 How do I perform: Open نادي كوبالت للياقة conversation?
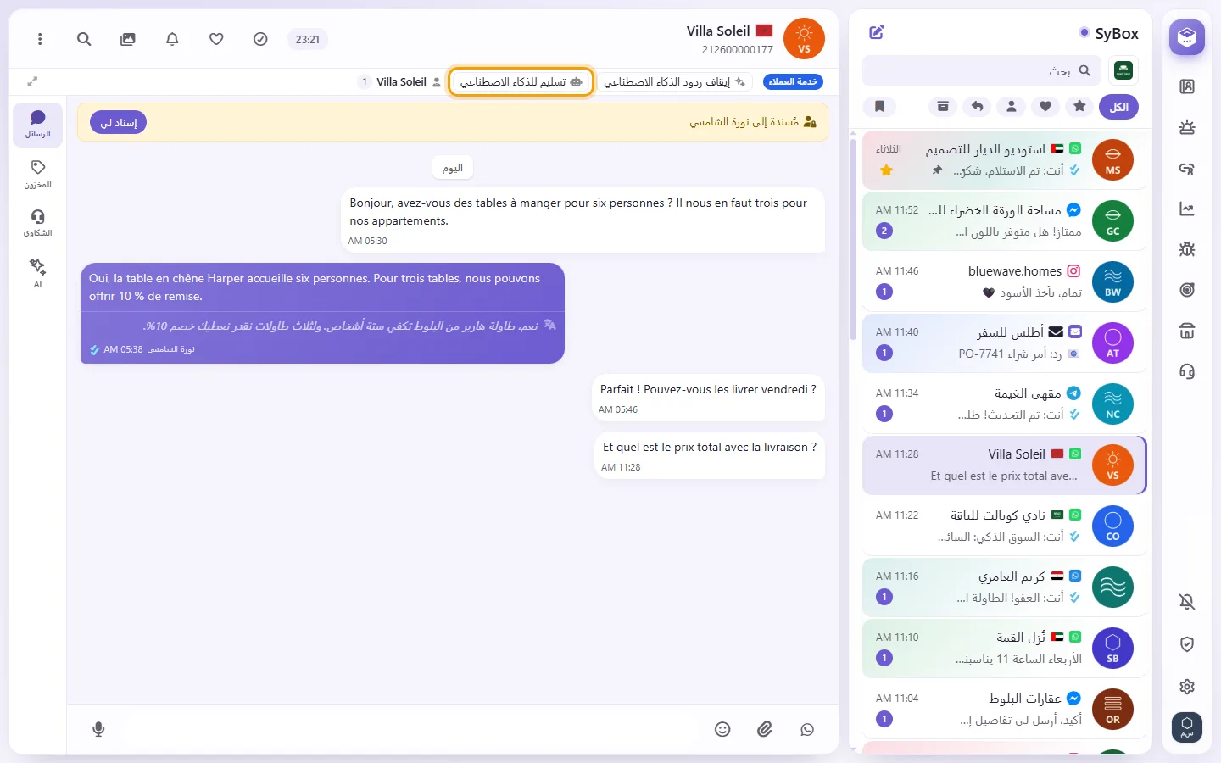pyautogui.click(x=1005, y=526)
